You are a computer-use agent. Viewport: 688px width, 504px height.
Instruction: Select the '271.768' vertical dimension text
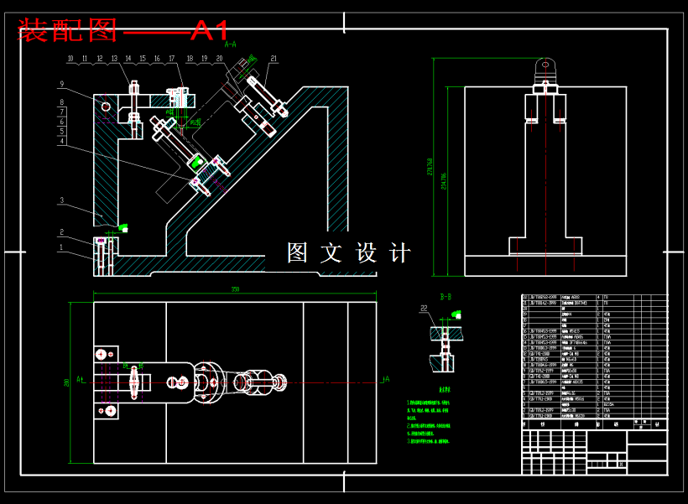(x=430, y=167)
